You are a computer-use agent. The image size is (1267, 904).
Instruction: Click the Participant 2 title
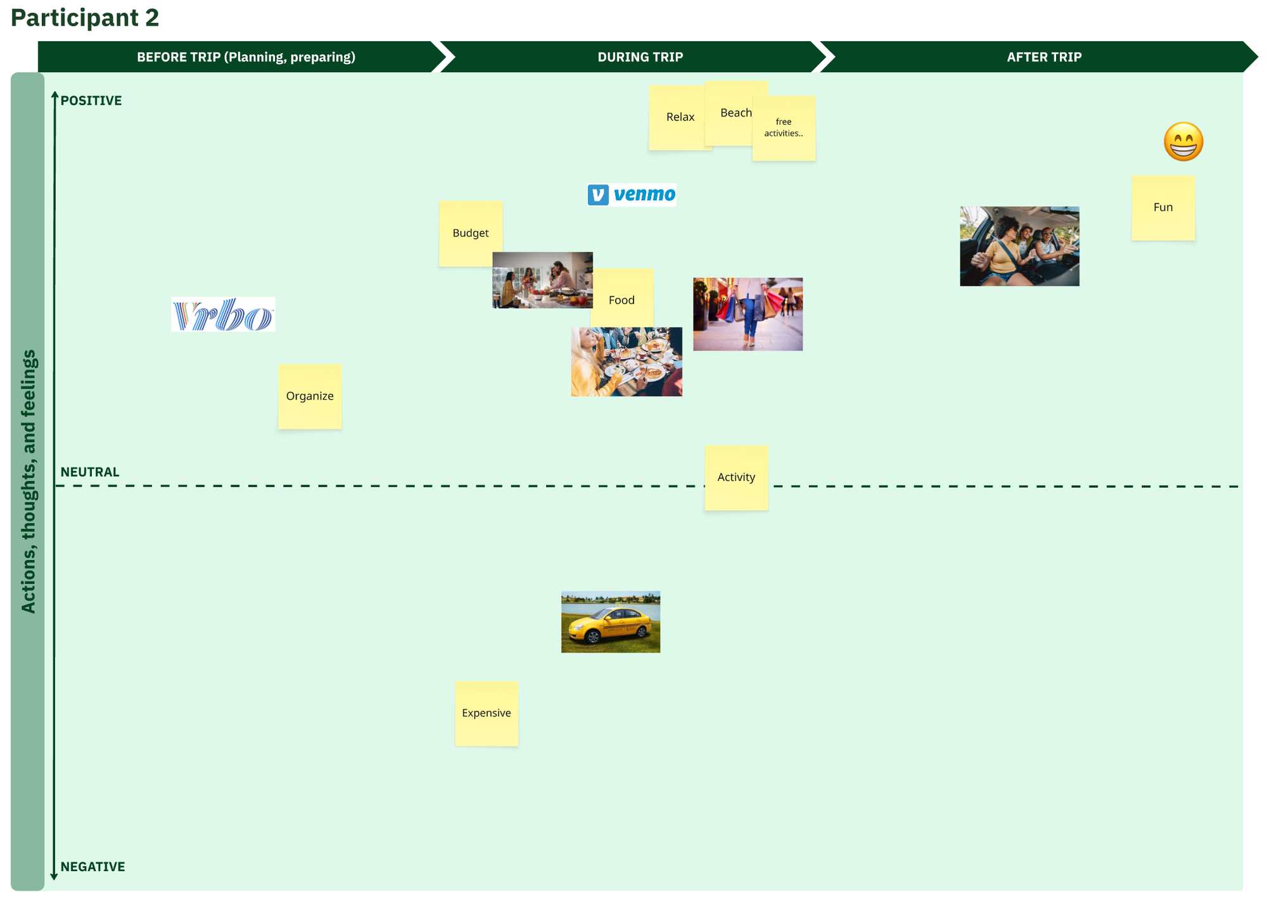pos(85,18)
